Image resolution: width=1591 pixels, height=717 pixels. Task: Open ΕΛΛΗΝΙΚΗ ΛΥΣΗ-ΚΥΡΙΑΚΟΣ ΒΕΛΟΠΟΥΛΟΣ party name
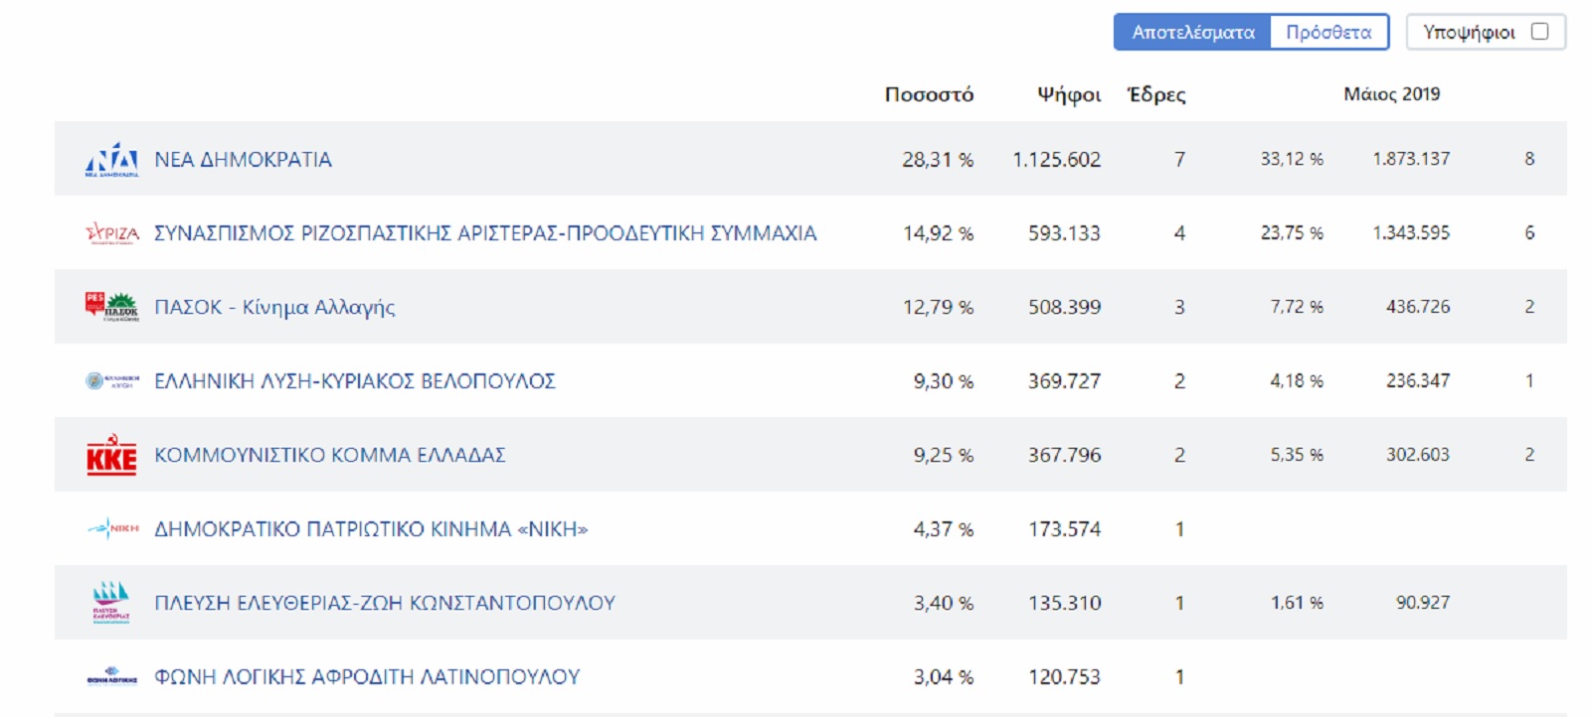click(x=355, y=380)
